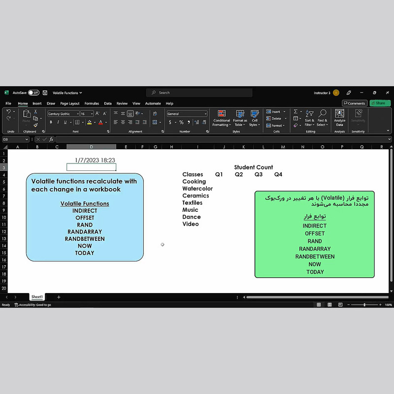394x394 pixels.
Task: Expand the font size 16 dropdown
Action: click(92, 114)
